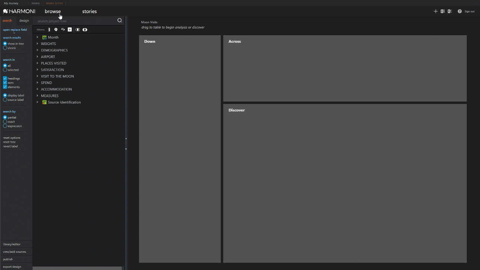Screen dimensions: 480x270
Task: Toggle the first filter icon beside filters label
Action: [49, 30]
